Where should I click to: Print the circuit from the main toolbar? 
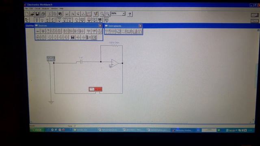(x=43, y=14)
